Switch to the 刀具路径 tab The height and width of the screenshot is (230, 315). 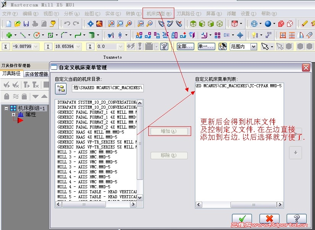click(11, 73)
